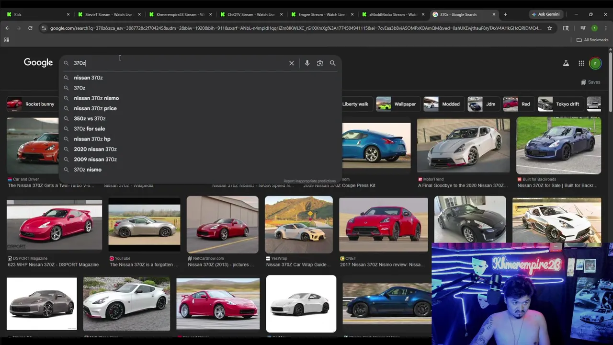The image size is (613, 345).
Task: Open the All Bookmarks folder
Action: [592, 40]
